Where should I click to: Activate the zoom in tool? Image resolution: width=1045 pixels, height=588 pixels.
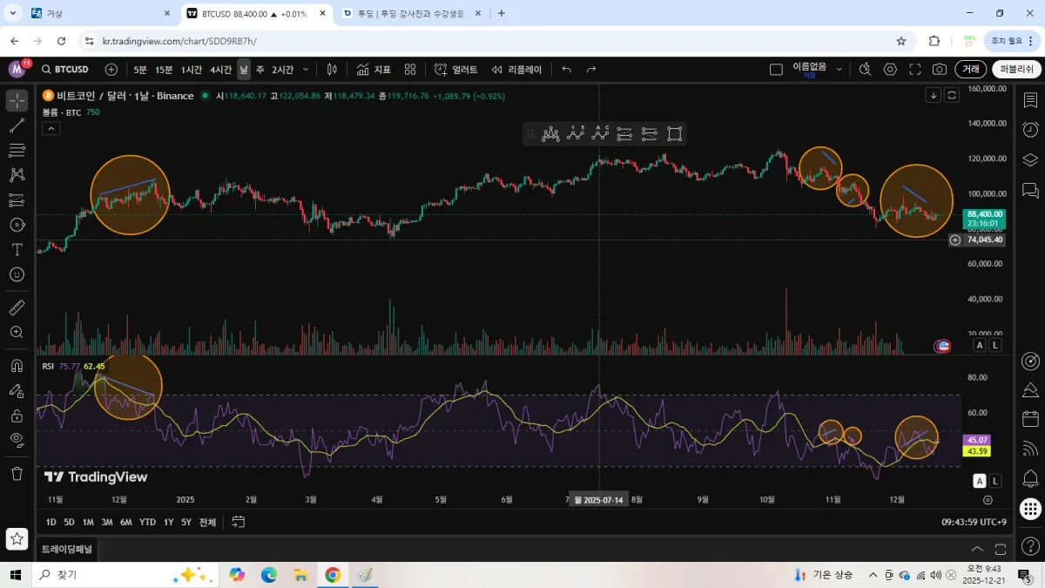click(x=17, y=332)
